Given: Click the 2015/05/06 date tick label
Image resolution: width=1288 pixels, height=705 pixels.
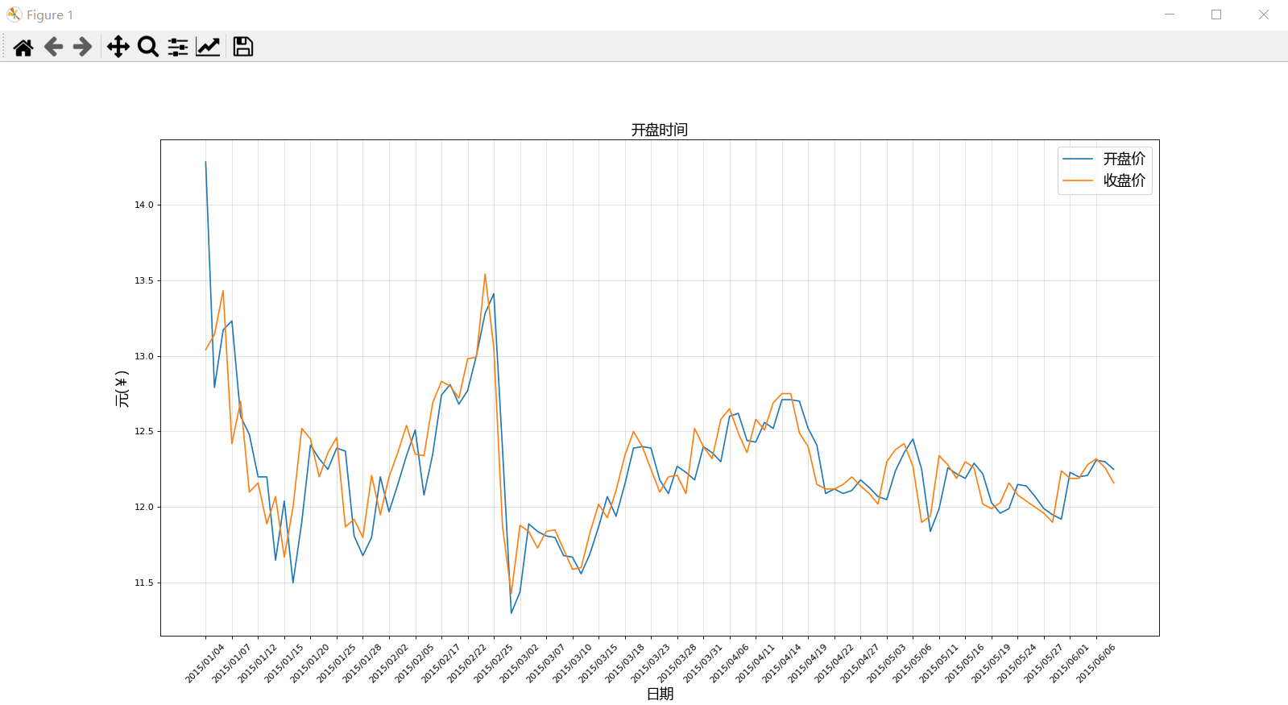Looking at the screenshot, I should click(x=912, y=664).
